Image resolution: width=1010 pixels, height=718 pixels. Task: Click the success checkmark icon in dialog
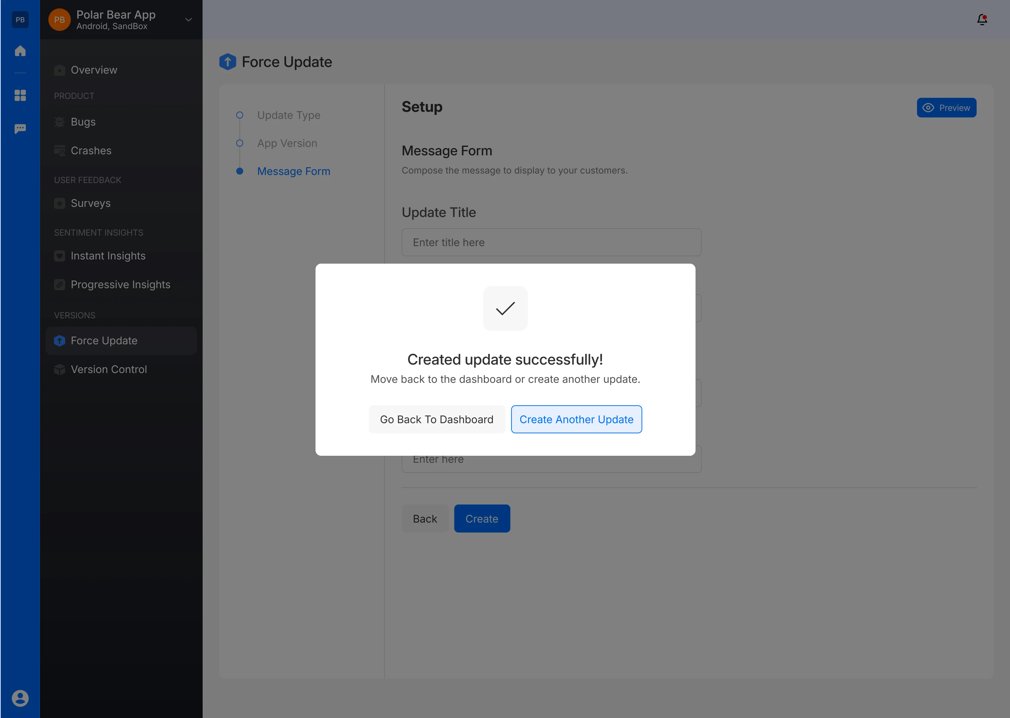(x=505, y=308)
